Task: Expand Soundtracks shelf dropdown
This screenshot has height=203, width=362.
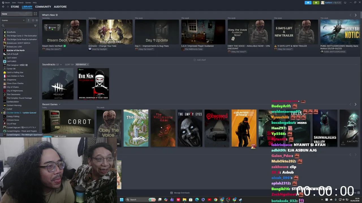Action: [x=61, y=65]
